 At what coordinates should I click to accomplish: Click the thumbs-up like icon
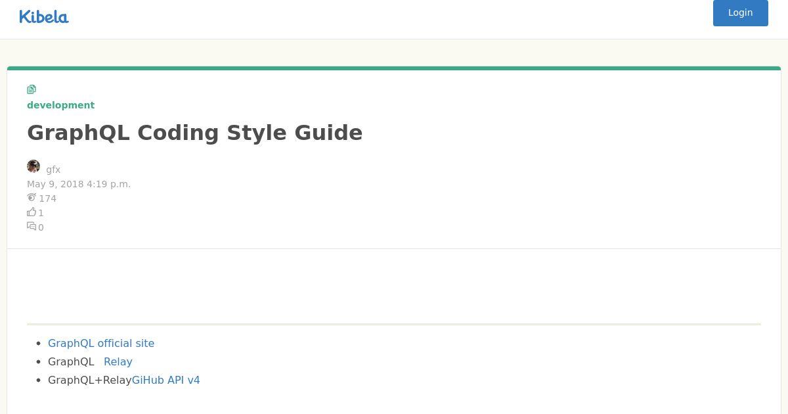[x=32, y=212]
